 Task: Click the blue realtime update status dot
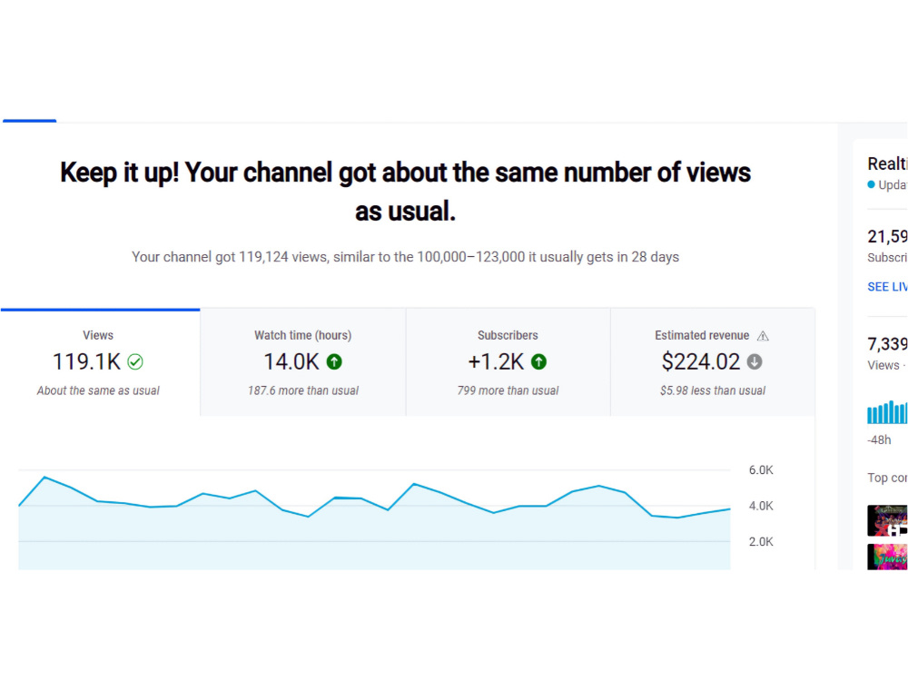pos(871,184)
